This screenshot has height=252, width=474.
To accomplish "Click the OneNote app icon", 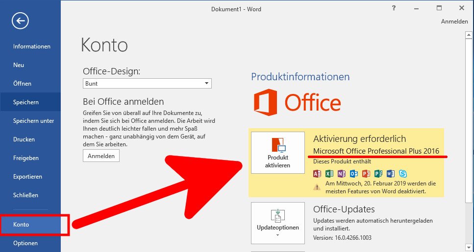I will pos(342,174).
